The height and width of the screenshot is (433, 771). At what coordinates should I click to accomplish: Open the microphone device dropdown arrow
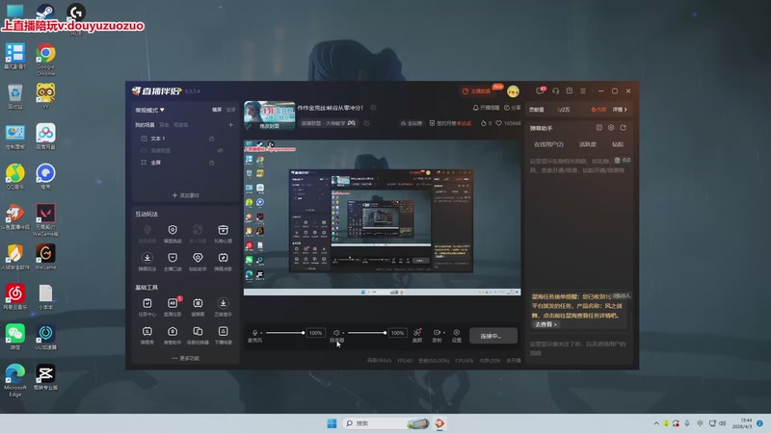coord(261,333)
